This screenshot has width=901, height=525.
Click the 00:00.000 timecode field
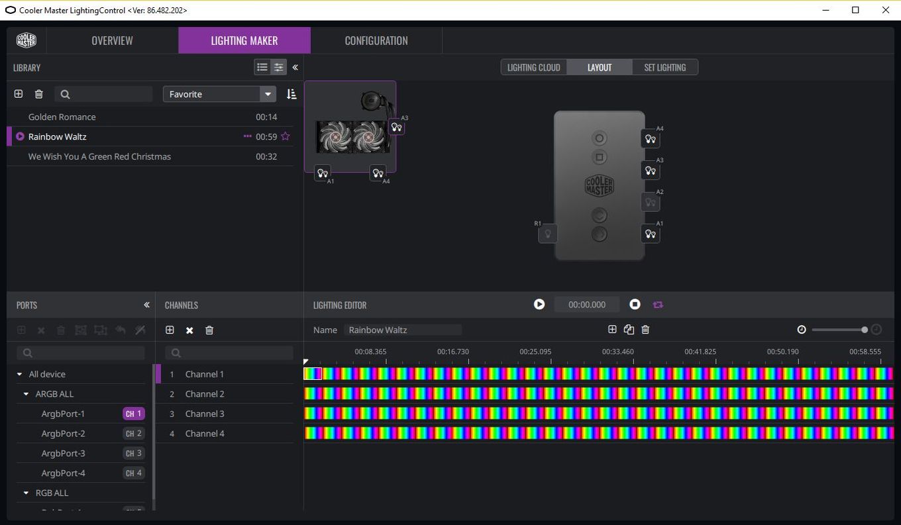tap(587, 305)
